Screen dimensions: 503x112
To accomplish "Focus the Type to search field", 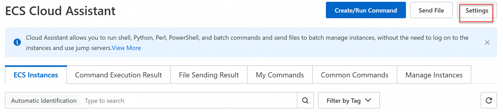I will click(x=188, y=100).
